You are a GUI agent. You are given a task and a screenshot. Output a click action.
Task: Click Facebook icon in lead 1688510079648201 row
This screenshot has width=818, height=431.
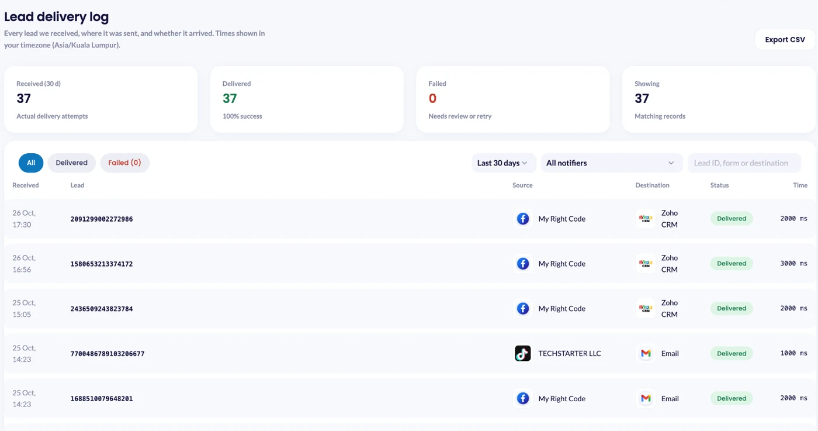[523, 398]
